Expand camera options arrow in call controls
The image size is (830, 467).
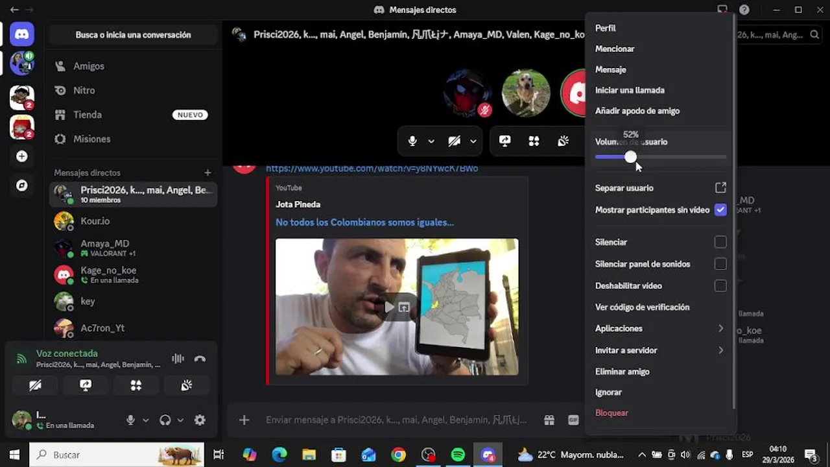point(473,141)
